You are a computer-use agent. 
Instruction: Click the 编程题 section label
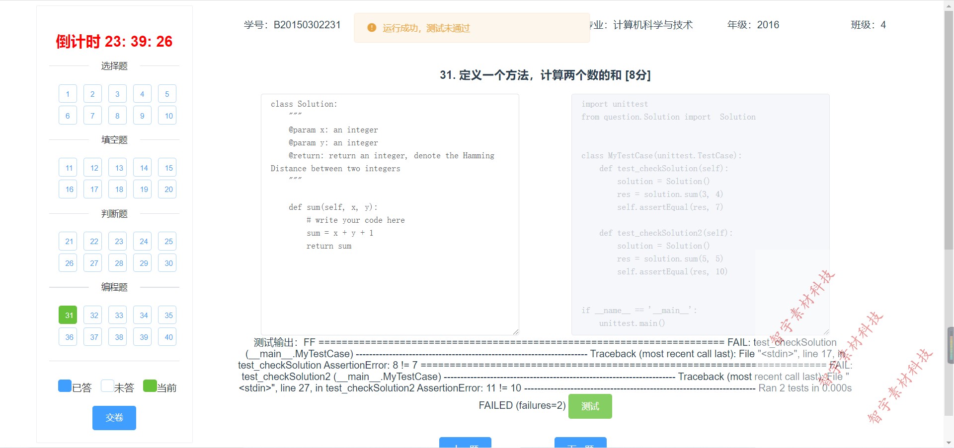[x=114, y=287]
